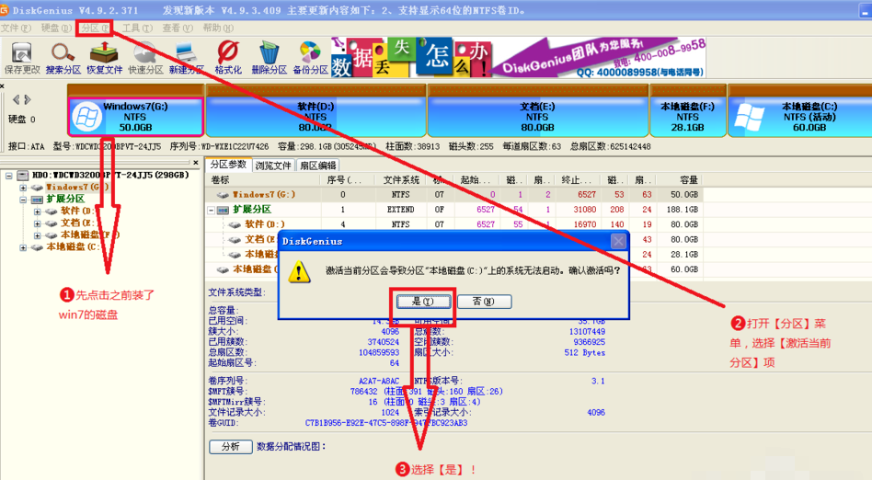Screen dimensions: 872x480
Task: Select the Windows7 (G:) row in the partition table
Action: 453,195
